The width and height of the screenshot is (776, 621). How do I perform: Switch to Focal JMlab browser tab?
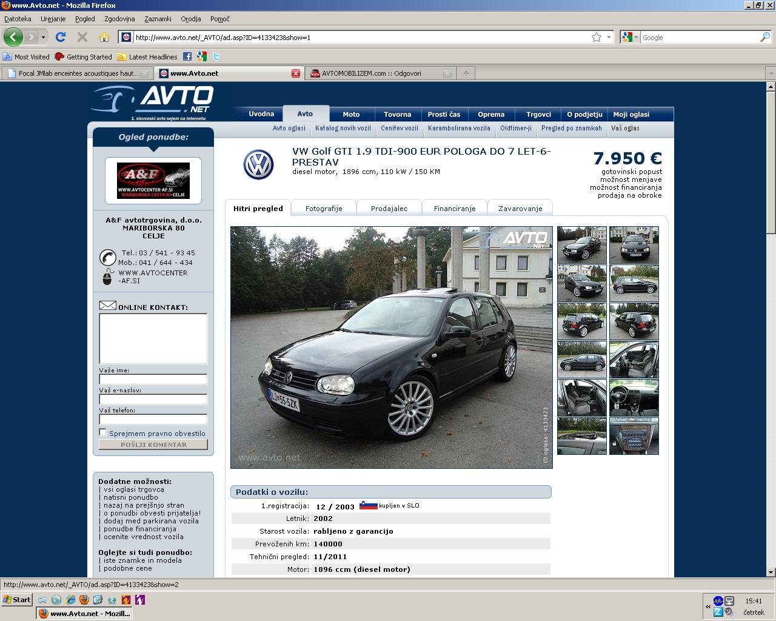pyautogui.click(x=77, y=73)
